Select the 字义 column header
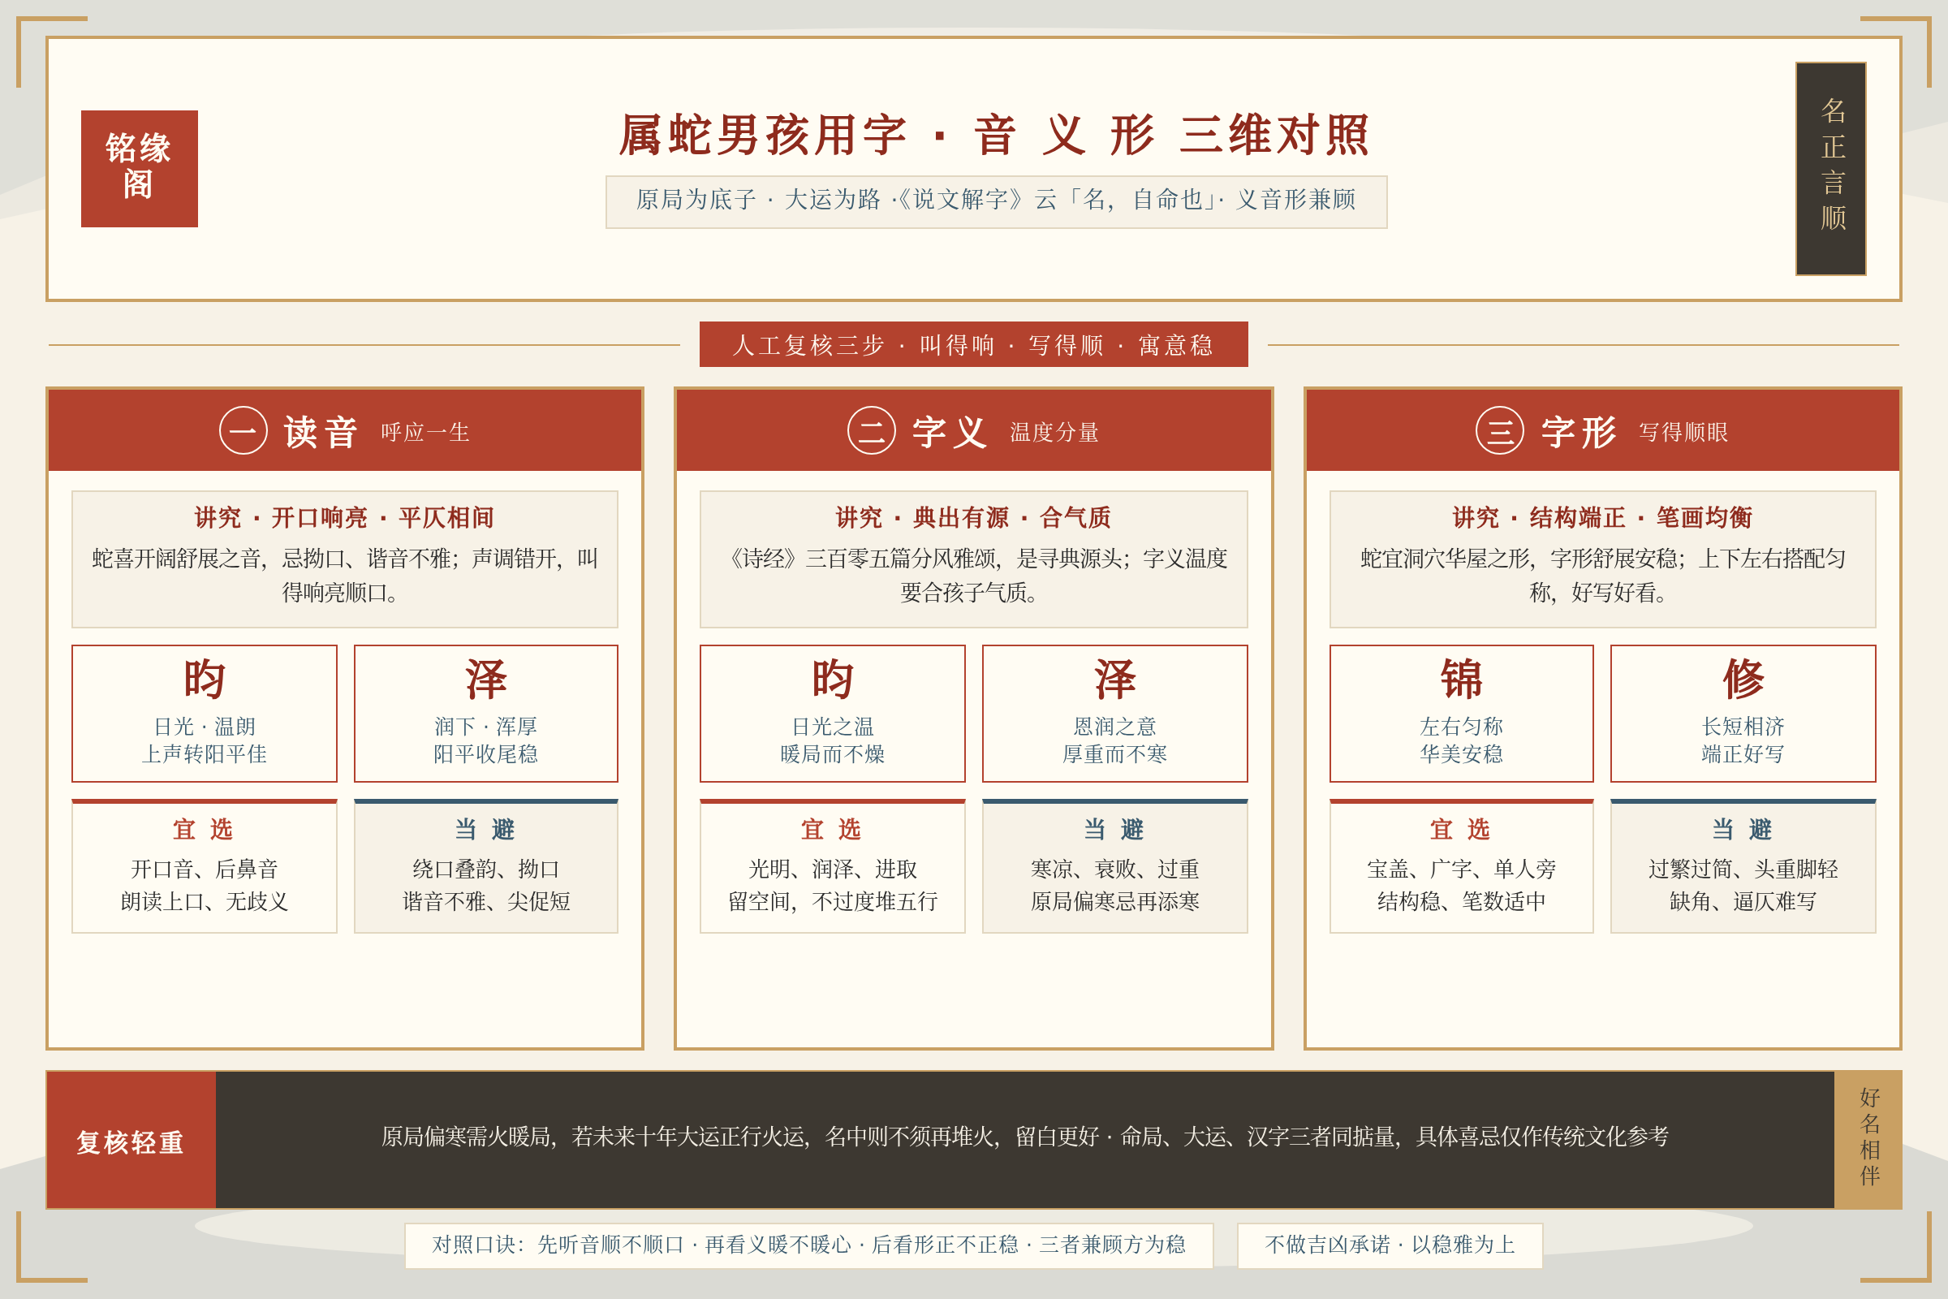1948x1299 pixels. [x=973, y=430]
